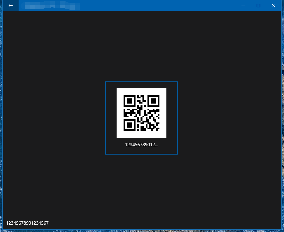Click the minimize icon in the title bar
284x232 pixels.
243,6
